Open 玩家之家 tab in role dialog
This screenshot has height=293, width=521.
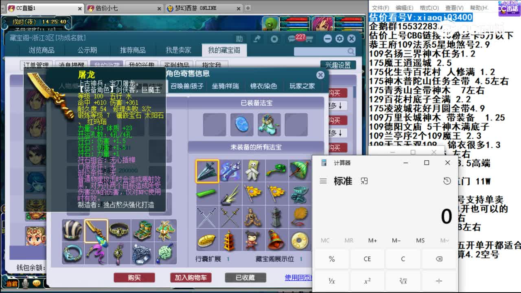302,86
